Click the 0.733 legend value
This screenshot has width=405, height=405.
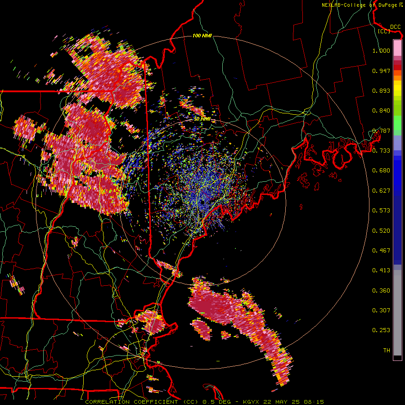[381, 151]
